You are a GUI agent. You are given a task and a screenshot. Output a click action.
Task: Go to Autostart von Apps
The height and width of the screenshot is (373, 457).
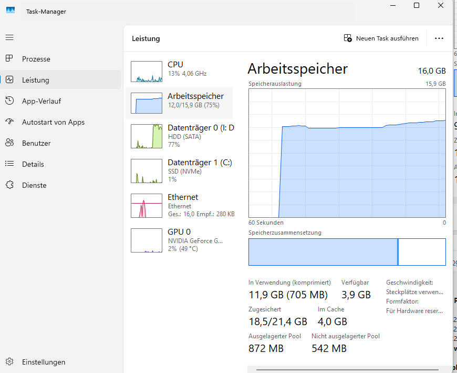[x=60, y=122]
